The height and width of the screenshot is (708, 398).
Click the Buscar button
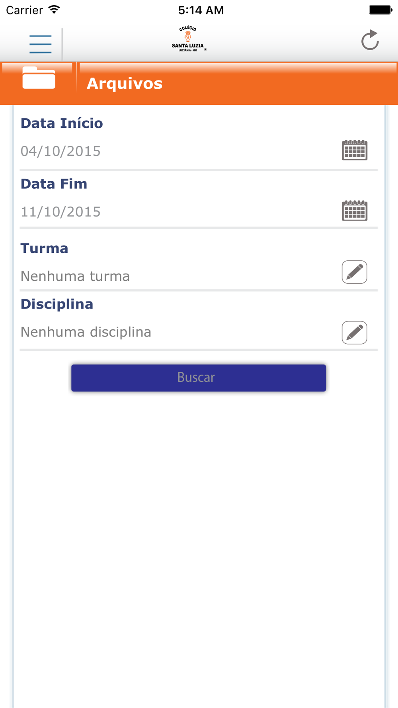[199, 377]
